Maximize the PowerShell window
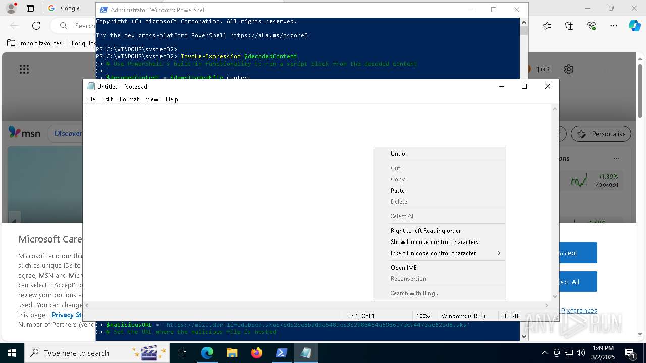646x363 pixels. (x=494, y=10)
